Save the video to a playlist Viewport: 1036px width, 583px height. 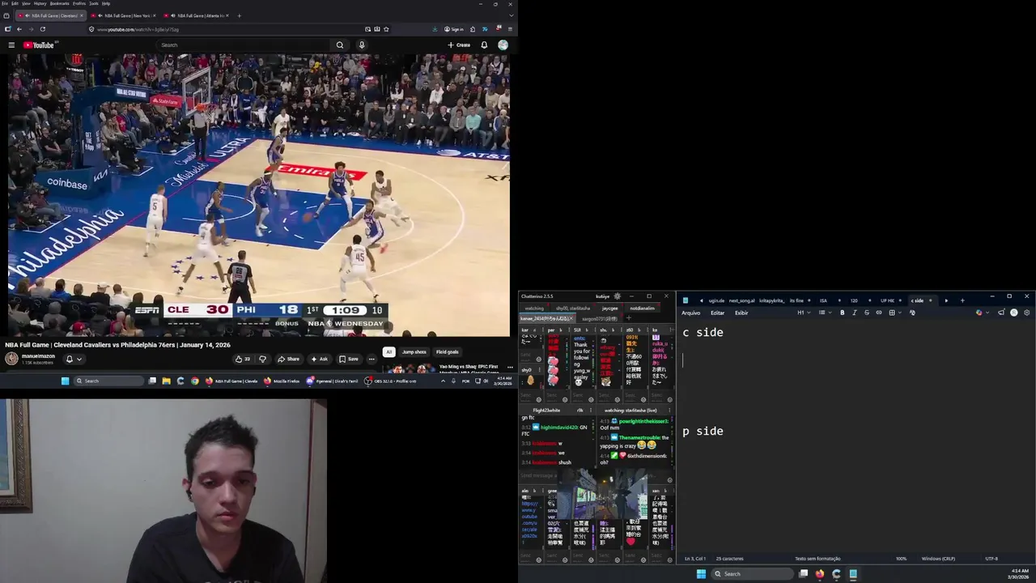coord(349,359)
